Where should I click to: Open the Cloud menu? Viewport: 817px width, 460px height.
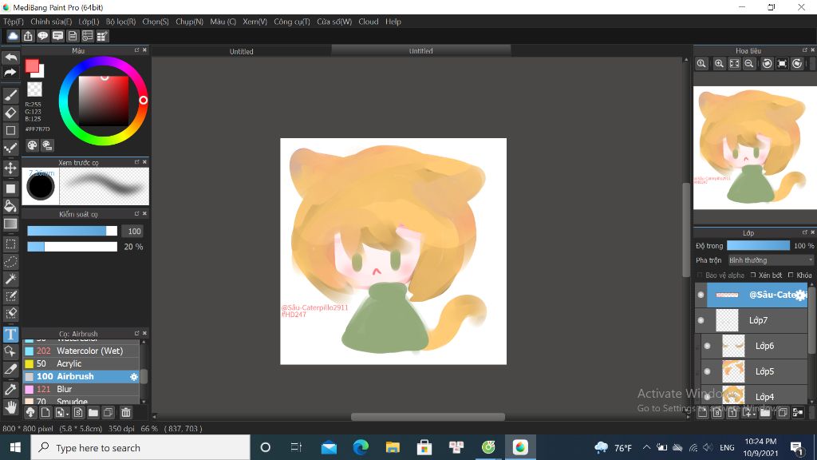pyautogui.click(x=369, y=22)
